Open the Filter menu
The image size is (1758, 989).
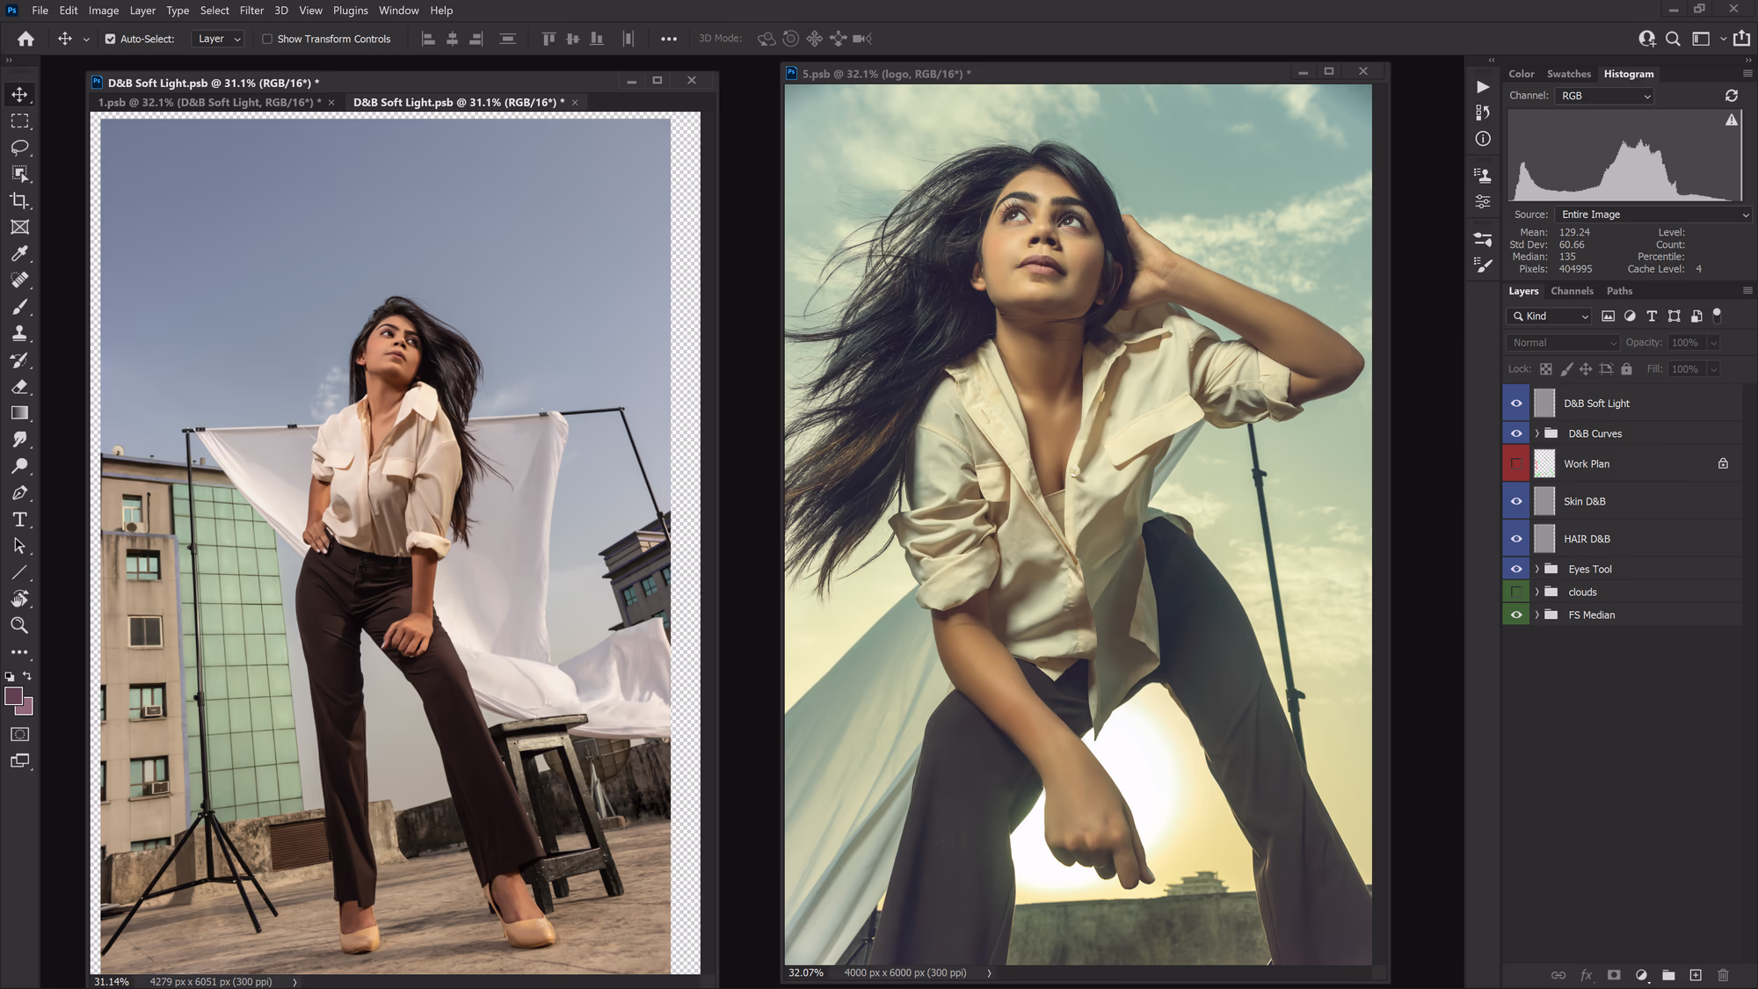click(x=251, y=11)
